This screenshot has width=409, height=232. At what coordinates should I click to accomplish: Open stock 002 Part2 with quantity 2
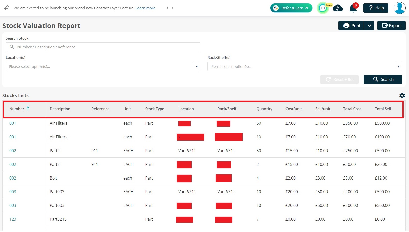coord(13,164)
